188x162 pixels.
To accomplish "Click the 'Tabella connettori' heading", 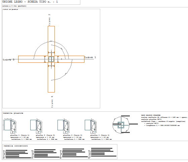I will (x=15, y=146).
